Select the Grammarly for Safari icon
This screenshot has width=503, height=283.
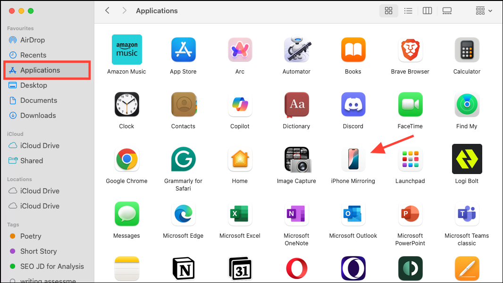pyautogui.click(x=183, y=159)
